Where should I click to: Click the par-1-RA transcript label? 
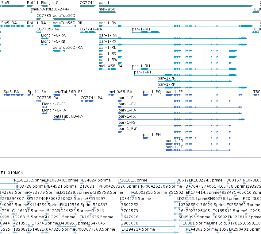click(108, 35)
